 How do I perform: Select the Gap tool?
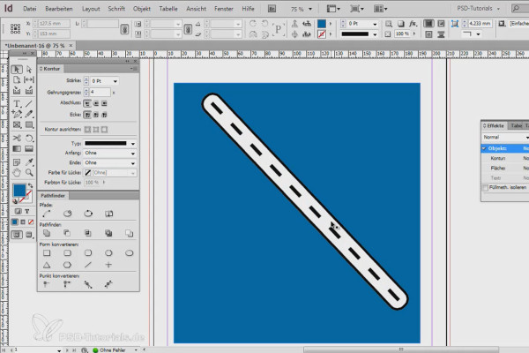tap(29, 79)
